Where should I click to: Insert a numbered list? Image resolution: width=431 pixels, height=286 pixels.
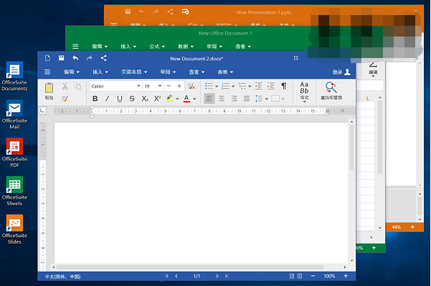coord(226,86)
